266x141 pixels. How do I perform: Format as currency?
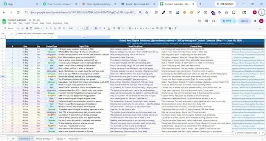click(47, 28)
